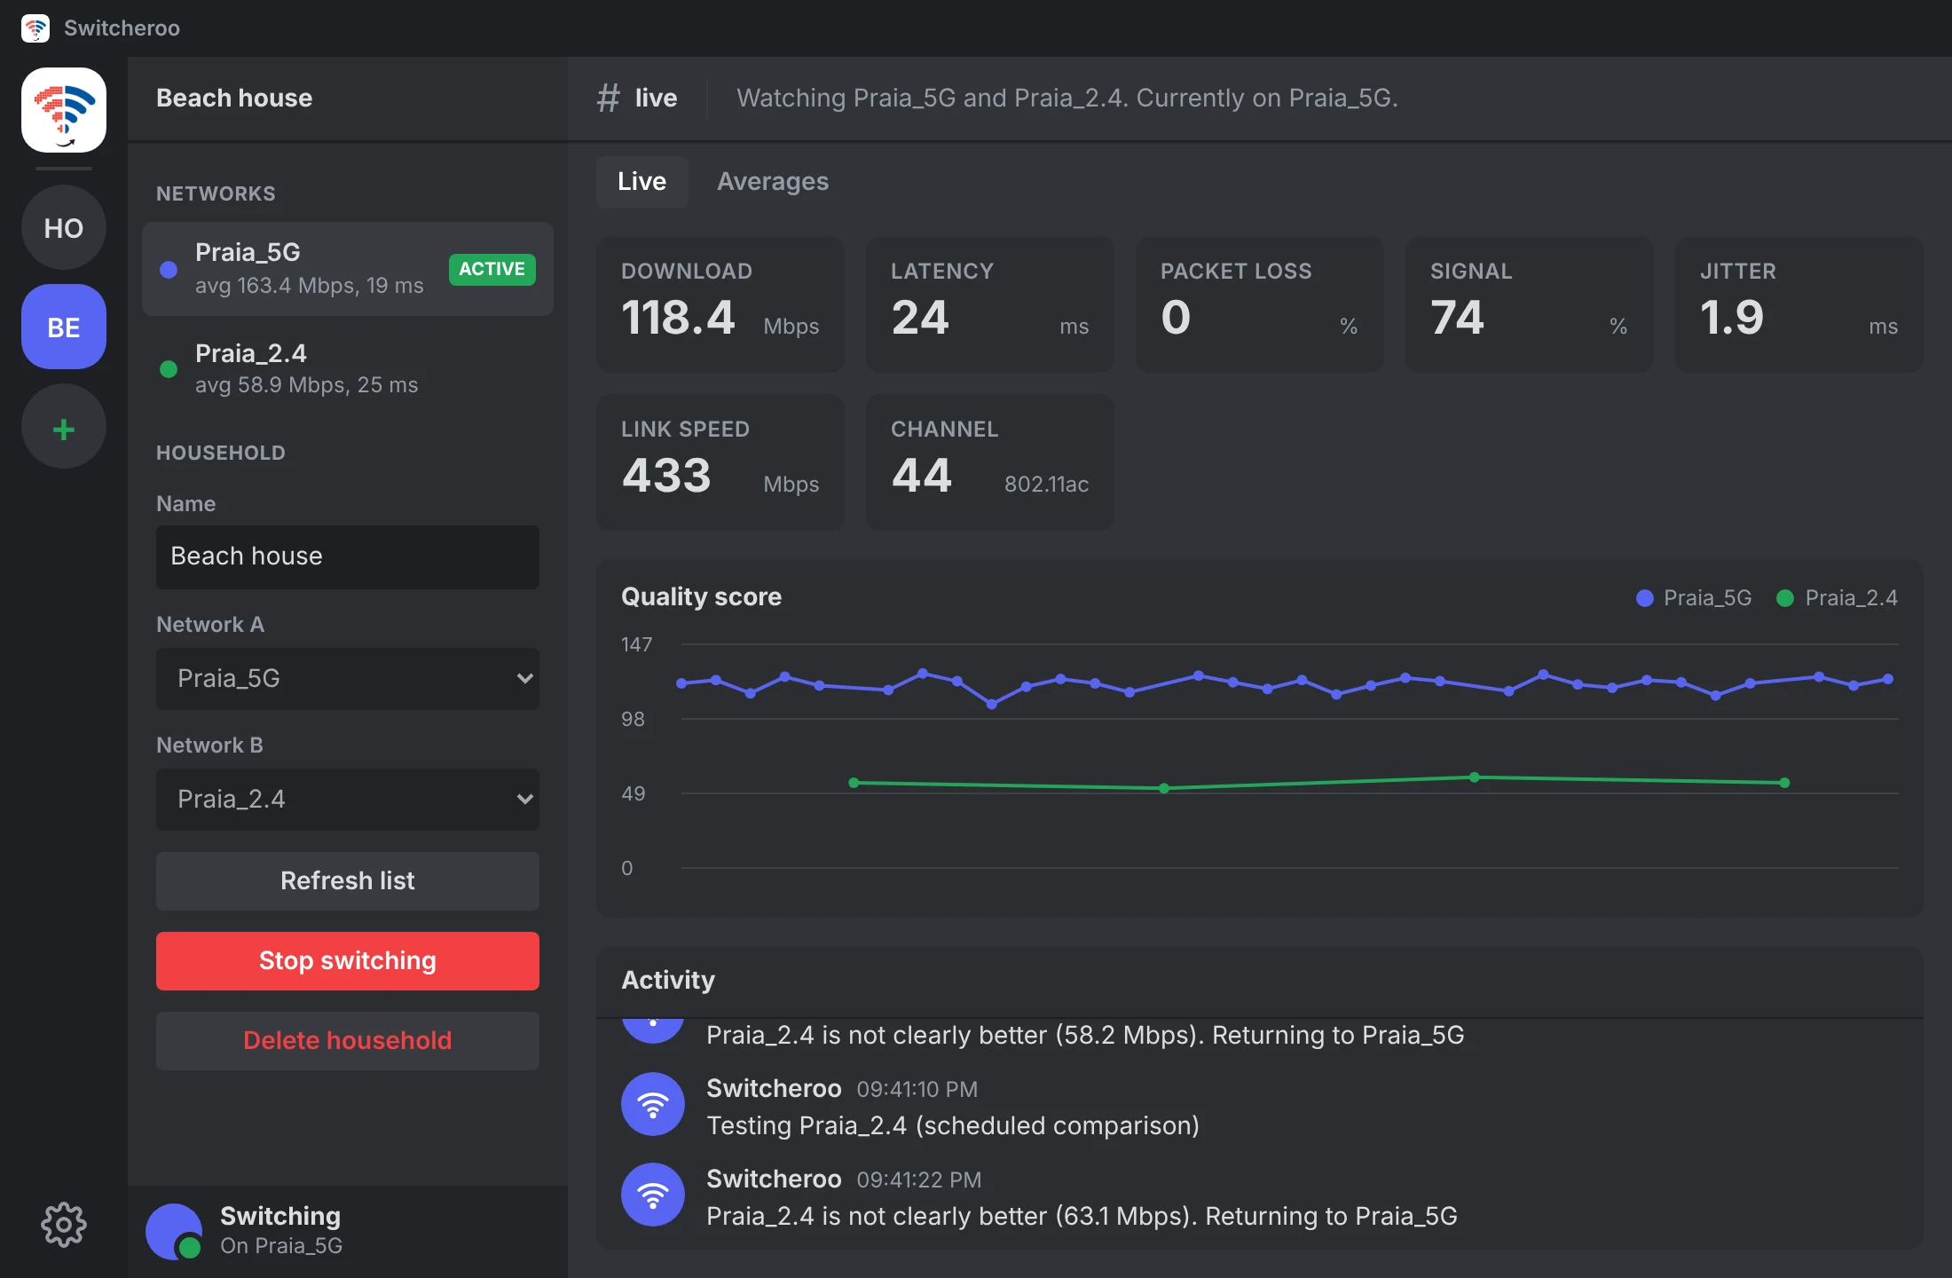Viewport: 1952px width, 1278px height.
Task: Click the Quality score chart title
Action: coord(701,597)
